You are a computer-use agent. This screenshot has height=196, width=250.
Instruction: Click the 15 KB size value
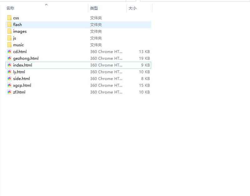pos(144,85)
